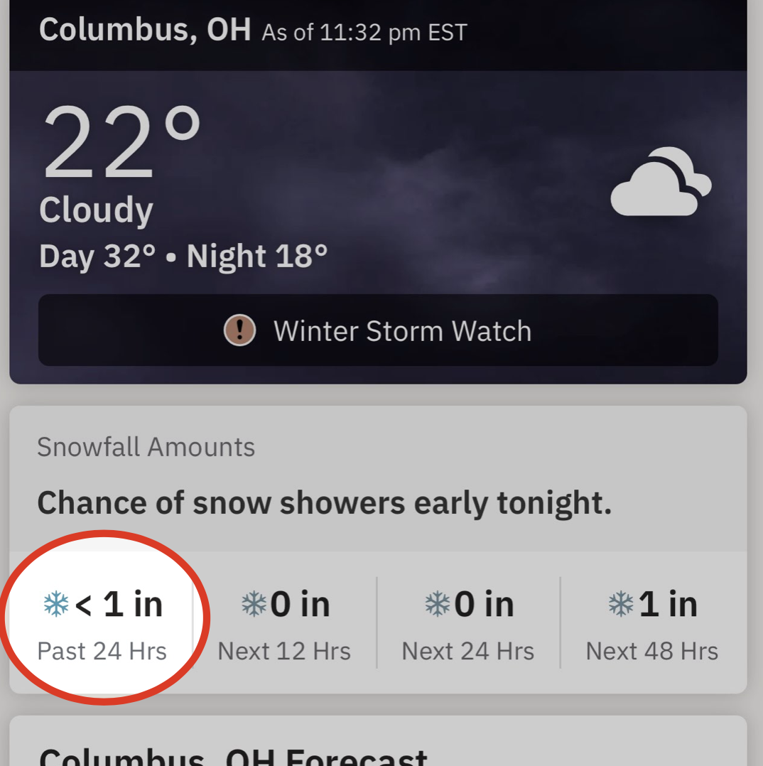Click the Next 48 Hrs snowflake icon

[622, 605]
